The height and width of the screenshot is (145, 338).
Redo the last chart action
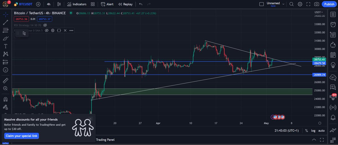[x=149, y=4]
